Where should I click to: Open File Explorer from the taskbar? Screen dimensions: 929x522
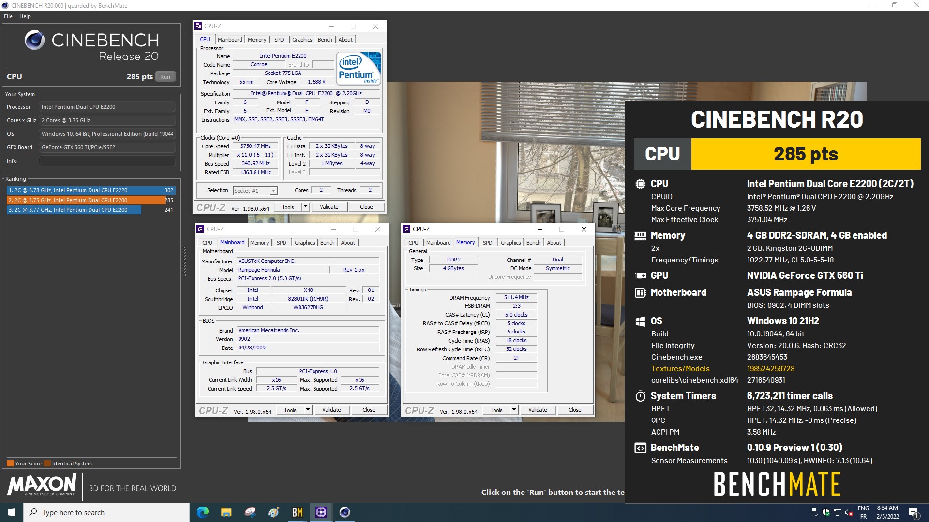pyautogui.click(x=226, y=512)
